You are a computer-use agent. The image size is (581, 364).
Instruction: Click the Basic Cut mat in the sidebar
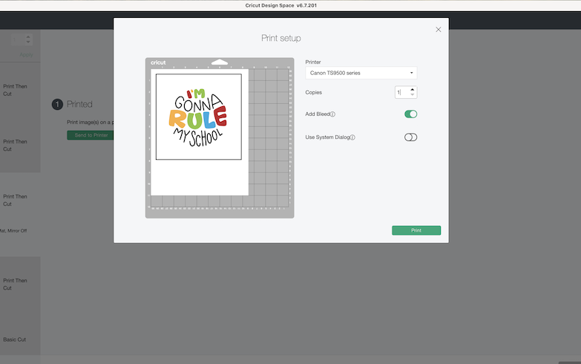[14, 339]
